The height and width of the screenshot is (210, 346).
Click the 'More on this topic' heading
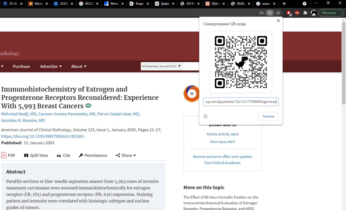[x=204, y=187]
